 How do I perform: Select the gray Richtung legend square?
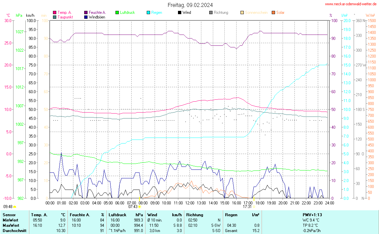211,13
